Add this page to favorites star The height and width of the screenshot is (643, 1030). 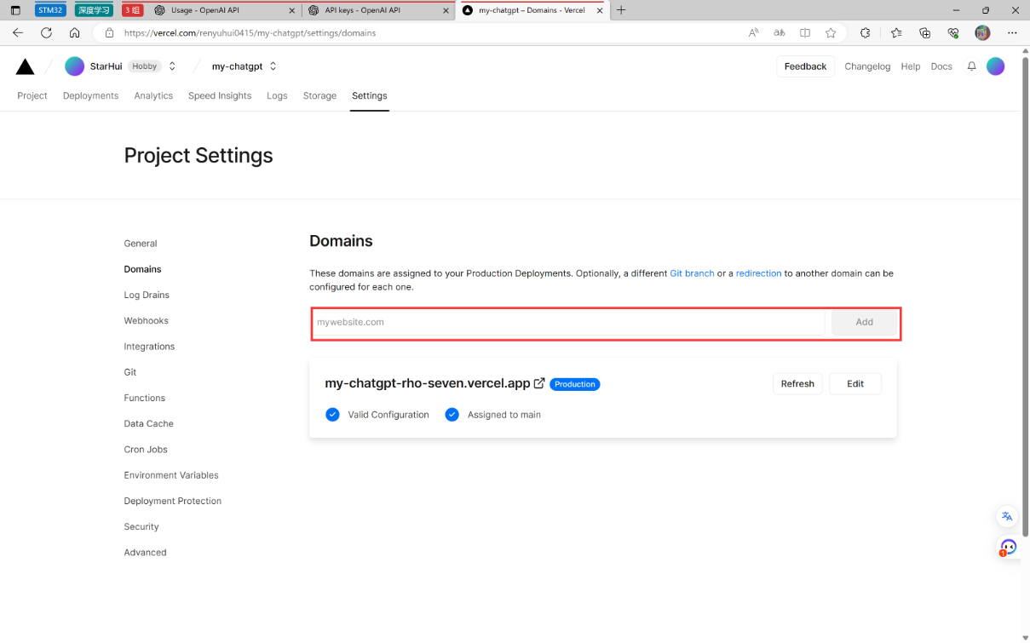tap(831, 32)
